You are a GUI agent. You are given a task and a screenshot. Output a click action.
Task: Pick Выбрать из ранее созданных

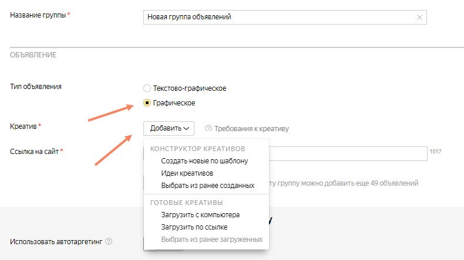(207, 185)
